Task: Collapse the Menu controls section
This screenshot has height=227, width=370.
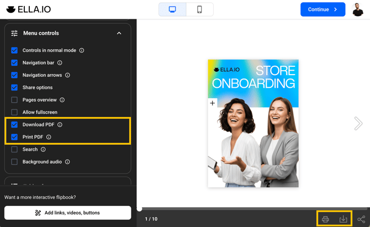Action: coord(119,33)
